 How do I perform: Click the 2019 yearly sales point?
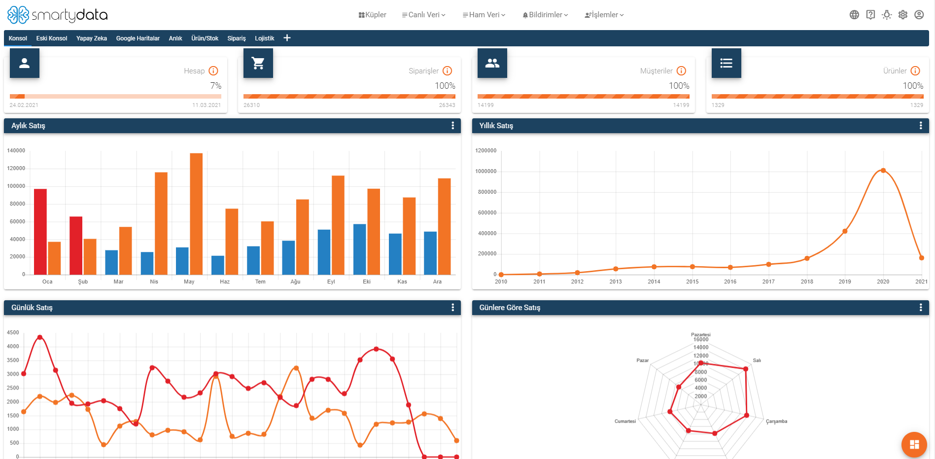click(x=845, y=231)
